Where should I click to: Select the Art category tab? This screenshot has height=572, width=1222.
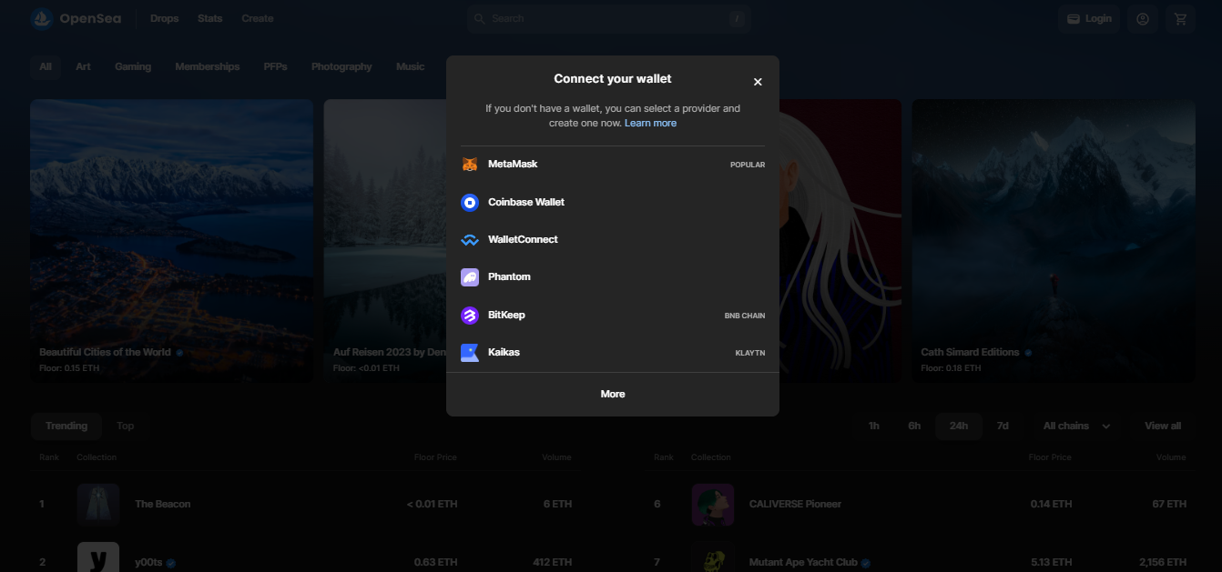coord(84,66)
